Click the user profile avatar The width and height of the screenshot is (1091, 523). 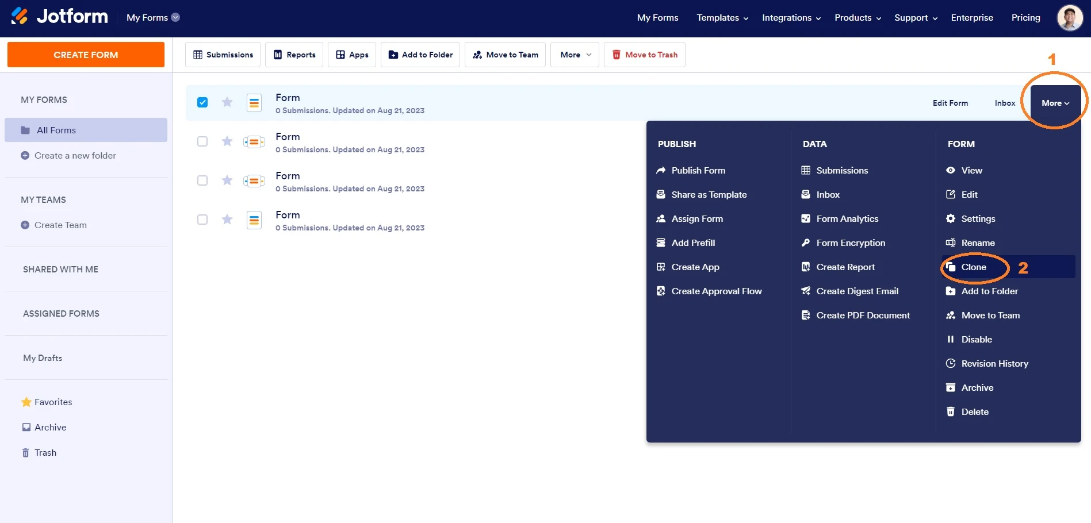[1069, 18]
